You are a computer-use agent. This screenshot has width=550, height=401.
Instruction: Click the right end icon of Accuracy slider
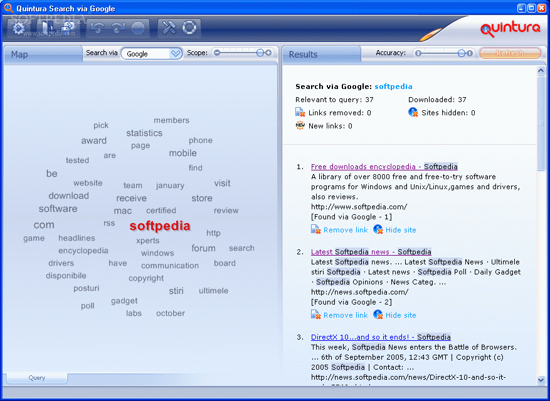point(470,53)
